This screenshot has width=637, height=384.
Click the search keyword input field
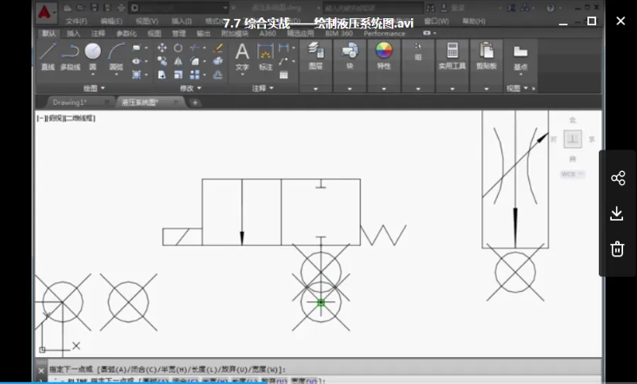coord(373,8)
